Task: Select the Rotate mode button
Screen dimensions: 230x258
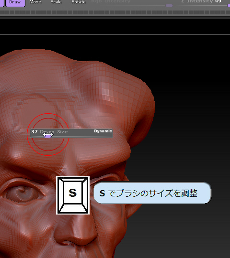Action: pos(79,2)
